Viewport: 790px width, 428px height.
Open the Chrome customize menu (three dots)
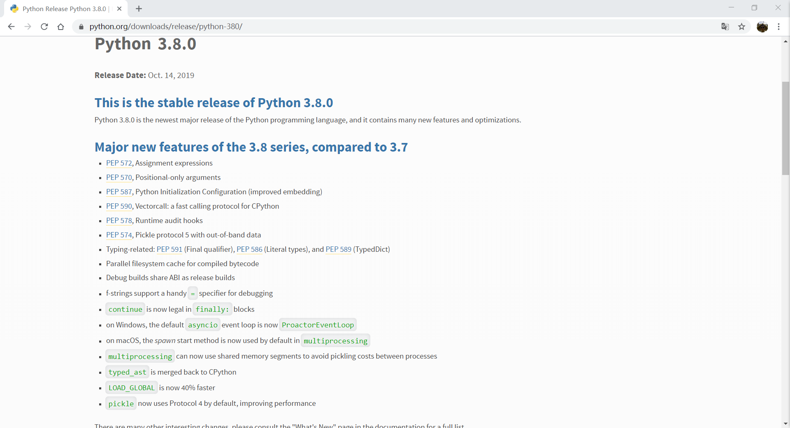click(779, 26)
